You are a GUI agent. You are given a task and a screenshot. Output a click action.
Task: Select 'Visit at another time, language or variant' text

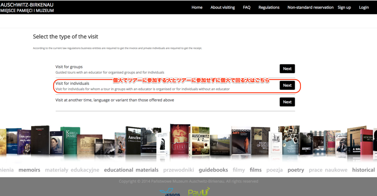tap(115, 100)
